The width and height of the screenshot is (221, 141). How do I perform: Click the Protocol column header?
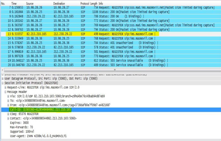click(x=85, y=3)
